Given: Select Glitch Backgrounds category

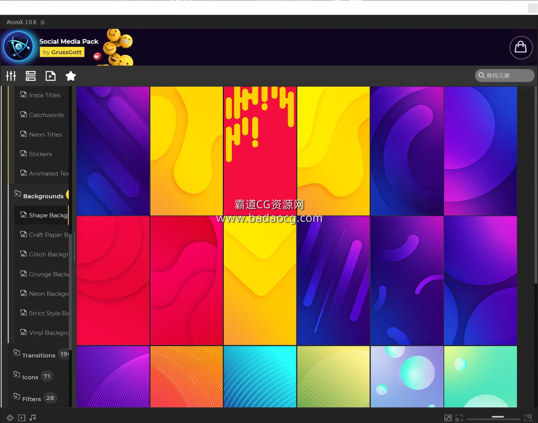Looking at the screenshot, I should pos(41,254).
